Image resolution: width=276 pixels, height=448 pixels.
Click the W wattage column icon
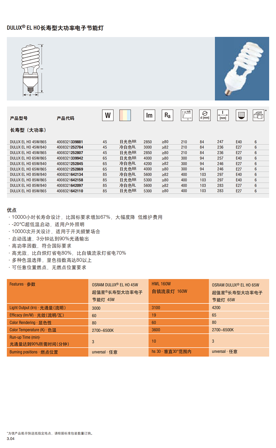[108, 115]
